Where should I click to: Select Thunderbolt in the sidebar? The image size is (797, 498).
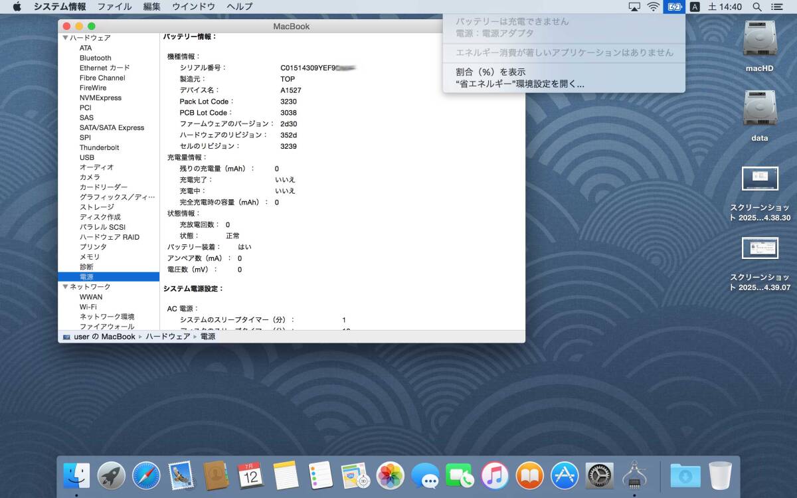point(100,147)
